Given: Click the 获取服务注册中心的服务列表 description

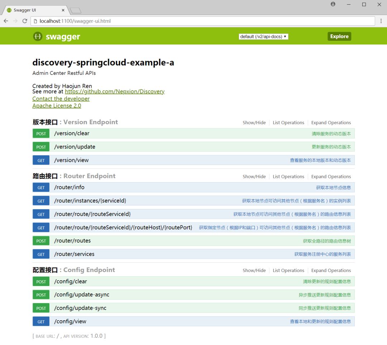Looking at the screenshot, I should pos(322,254).
